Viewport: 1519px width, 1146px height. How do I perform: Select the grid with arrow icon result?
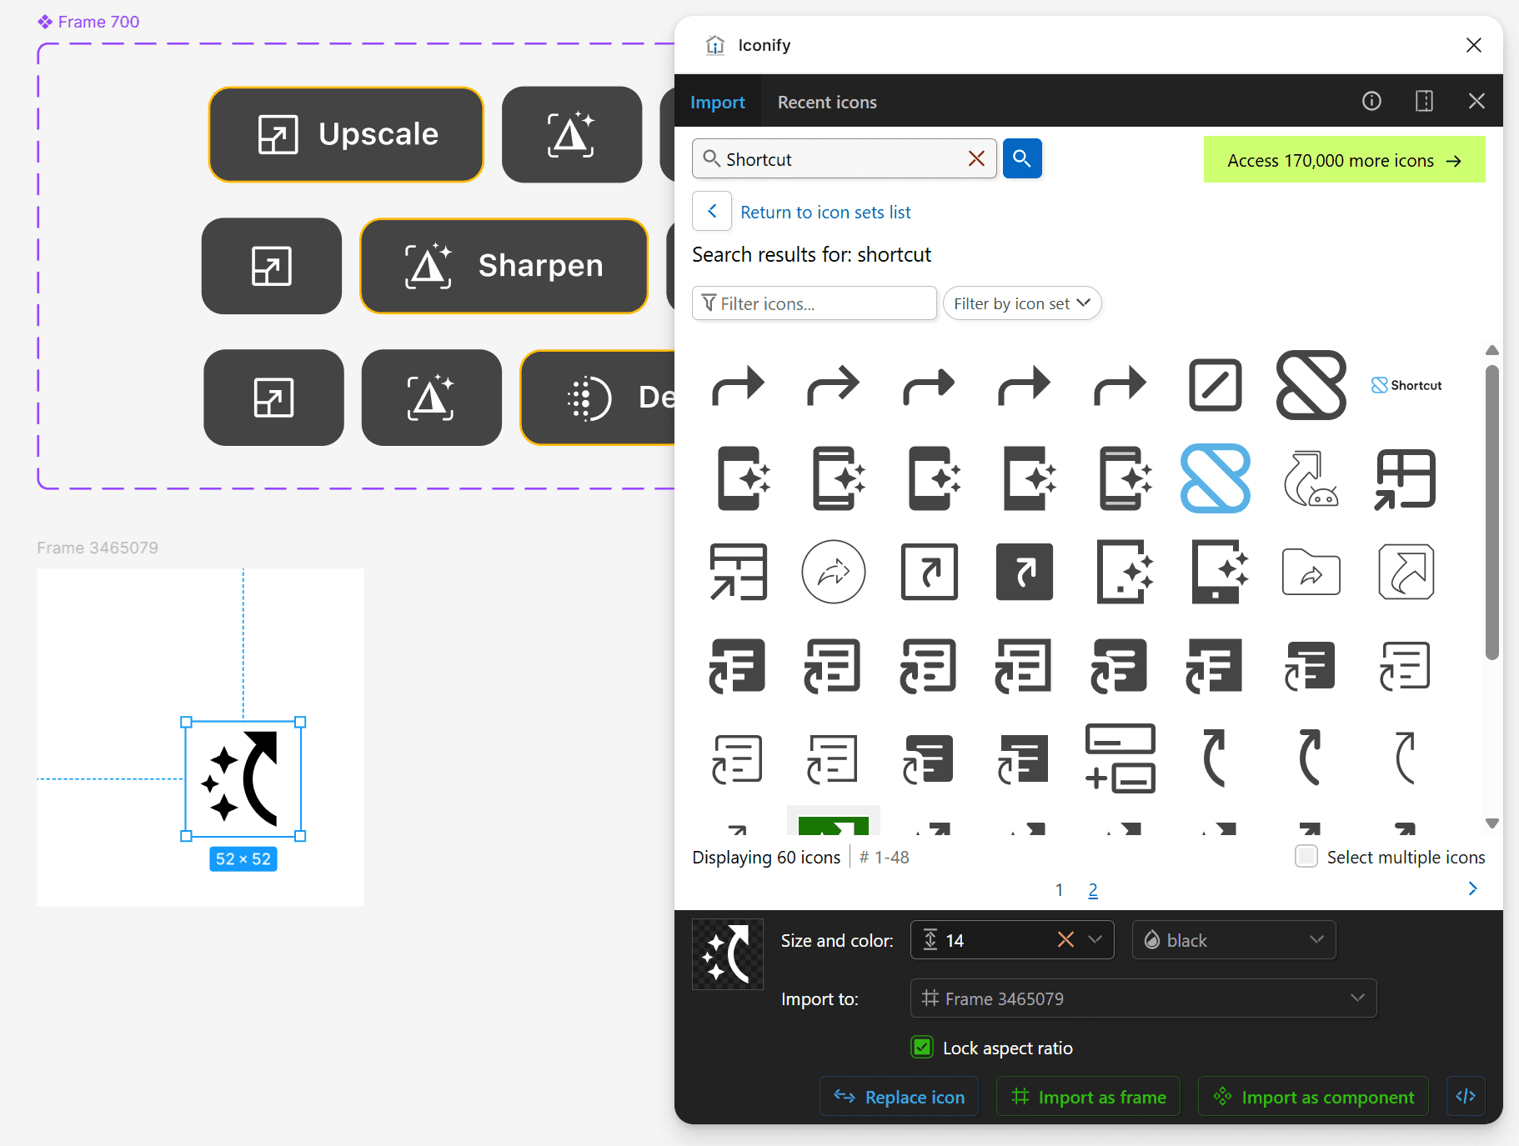click(x=1406, y=478)
